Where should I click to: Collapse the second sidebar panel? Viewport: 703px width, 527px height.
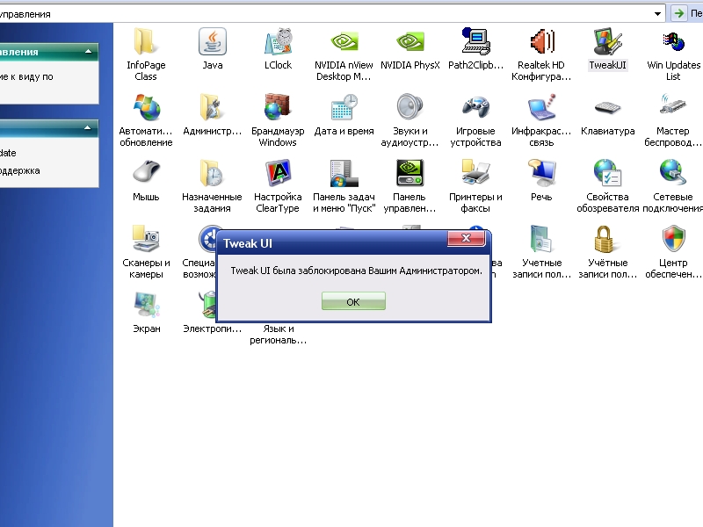click(88, 128)
